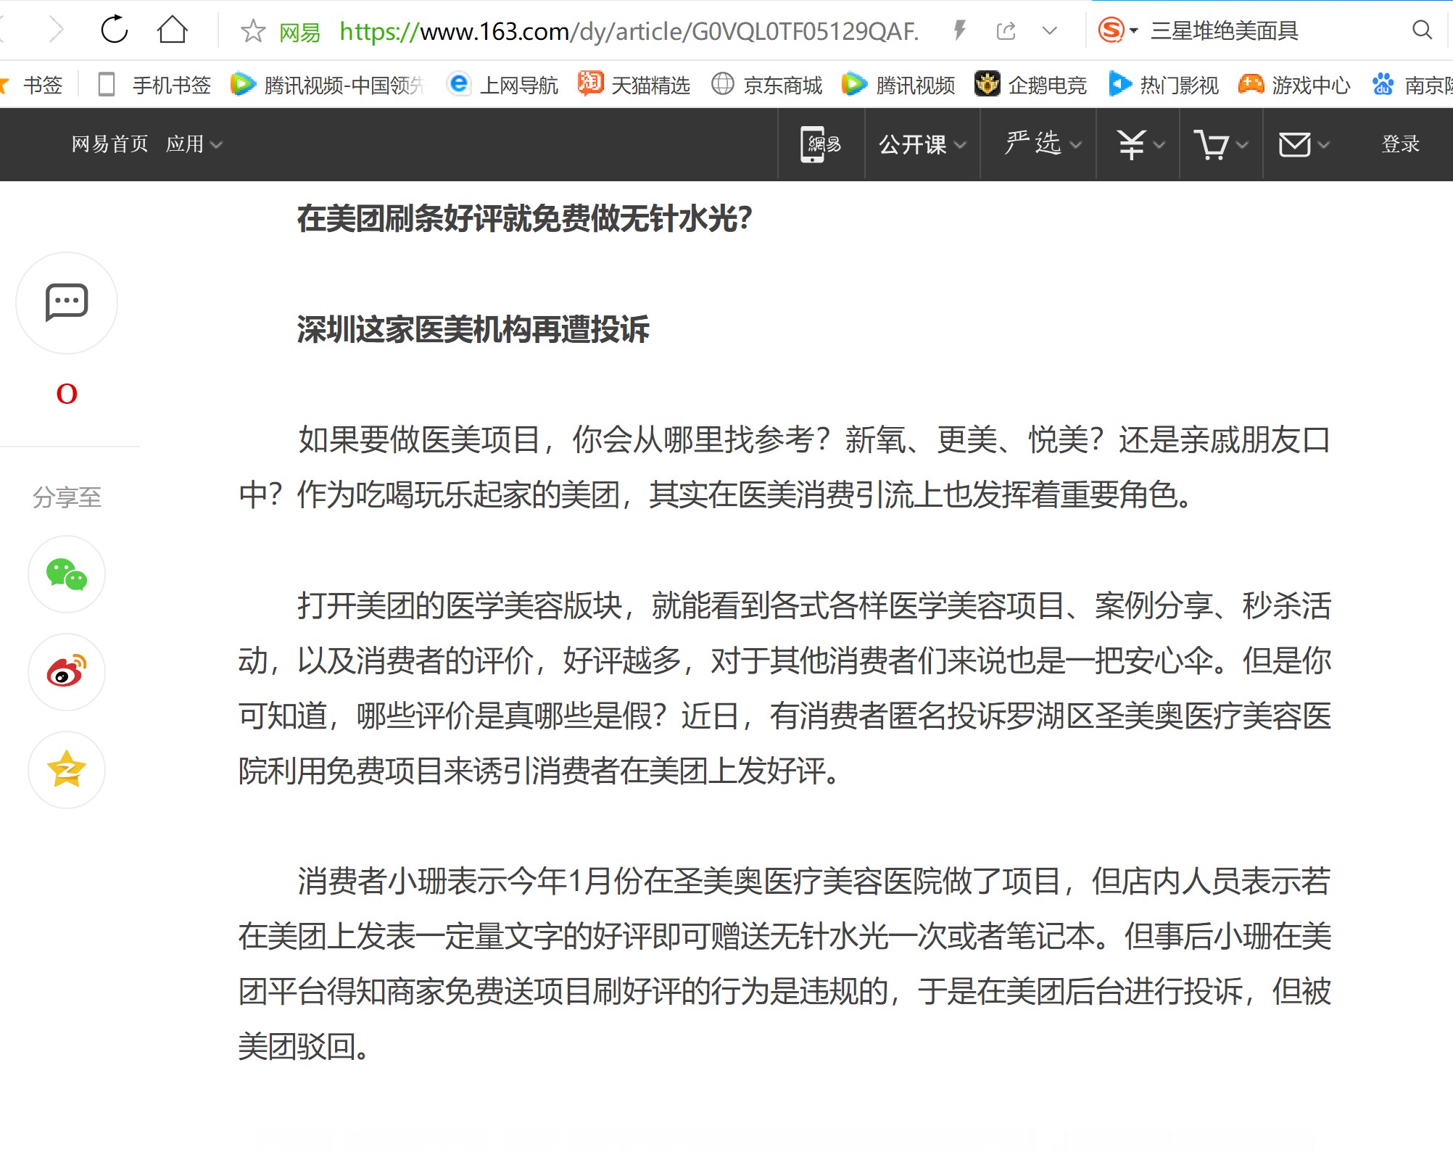Click the 登录 login button

(x=1400, y=144)
